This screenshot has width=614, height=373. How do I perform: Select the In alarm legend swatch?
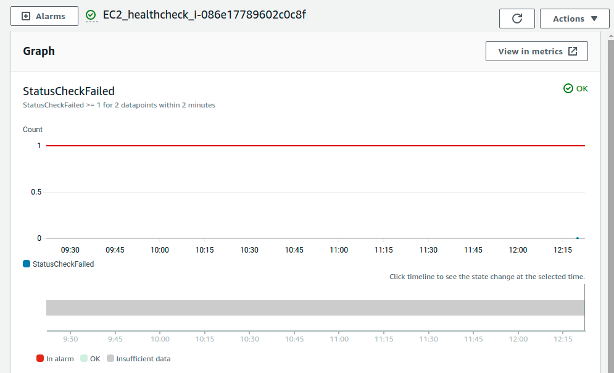(x=40, y=358)
